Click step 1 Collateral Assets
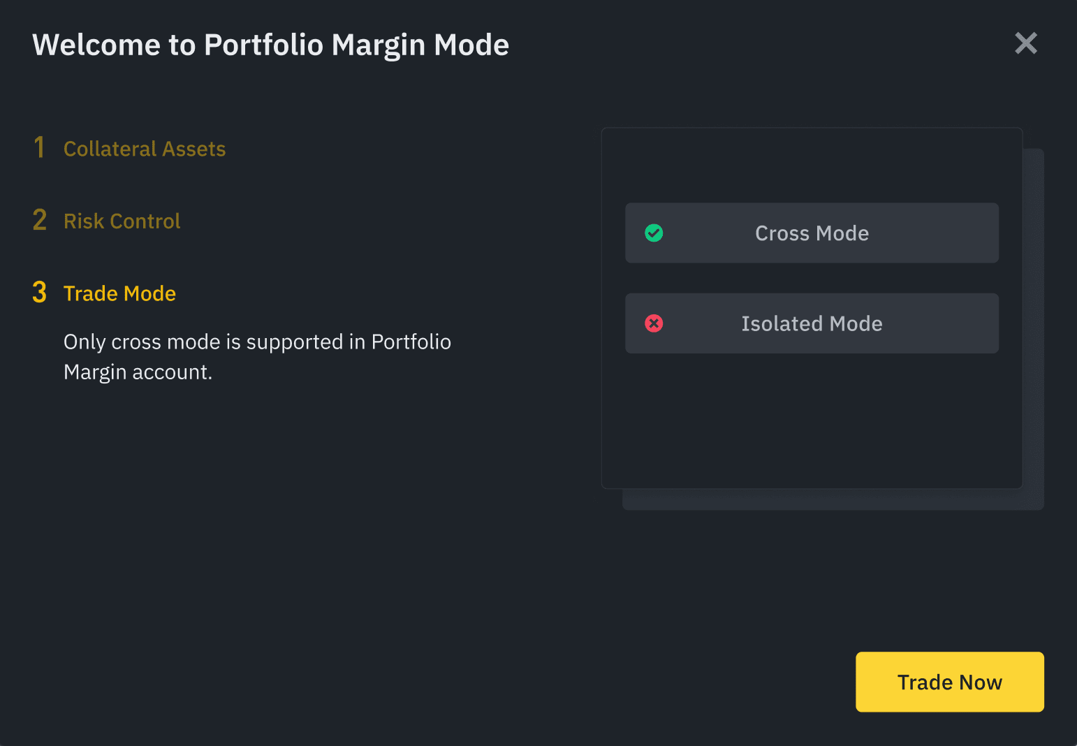 coord(145,148)
